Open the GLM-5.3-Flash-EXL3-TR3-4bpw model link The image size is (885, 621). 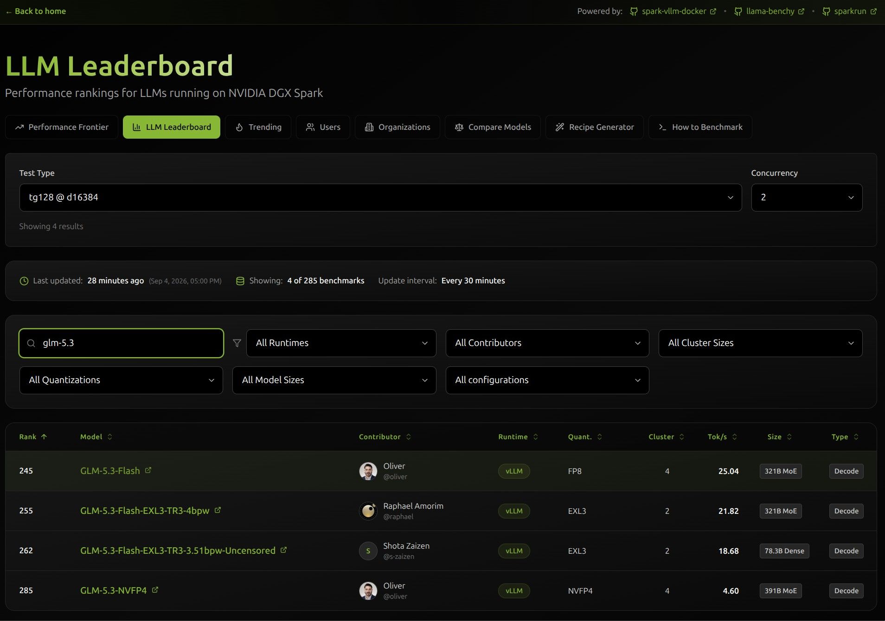145,511
